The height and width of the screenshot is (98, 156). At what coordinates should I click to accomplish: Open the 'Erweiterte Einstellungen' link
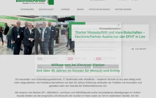tap(62, 72)
